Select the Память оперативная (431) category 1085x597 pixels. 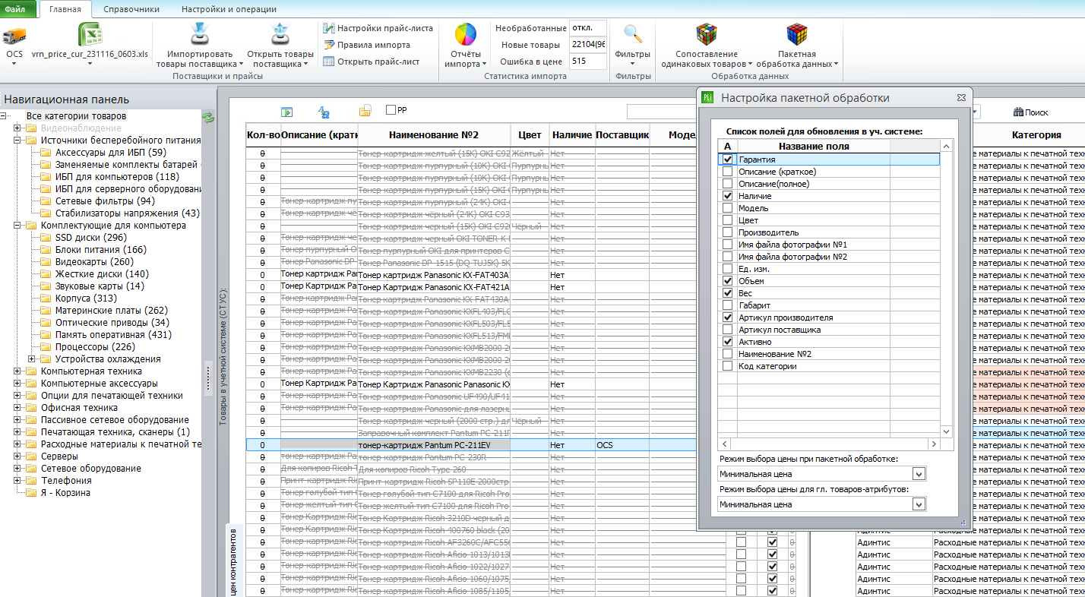pyautogui.click(x=113, y=335)
